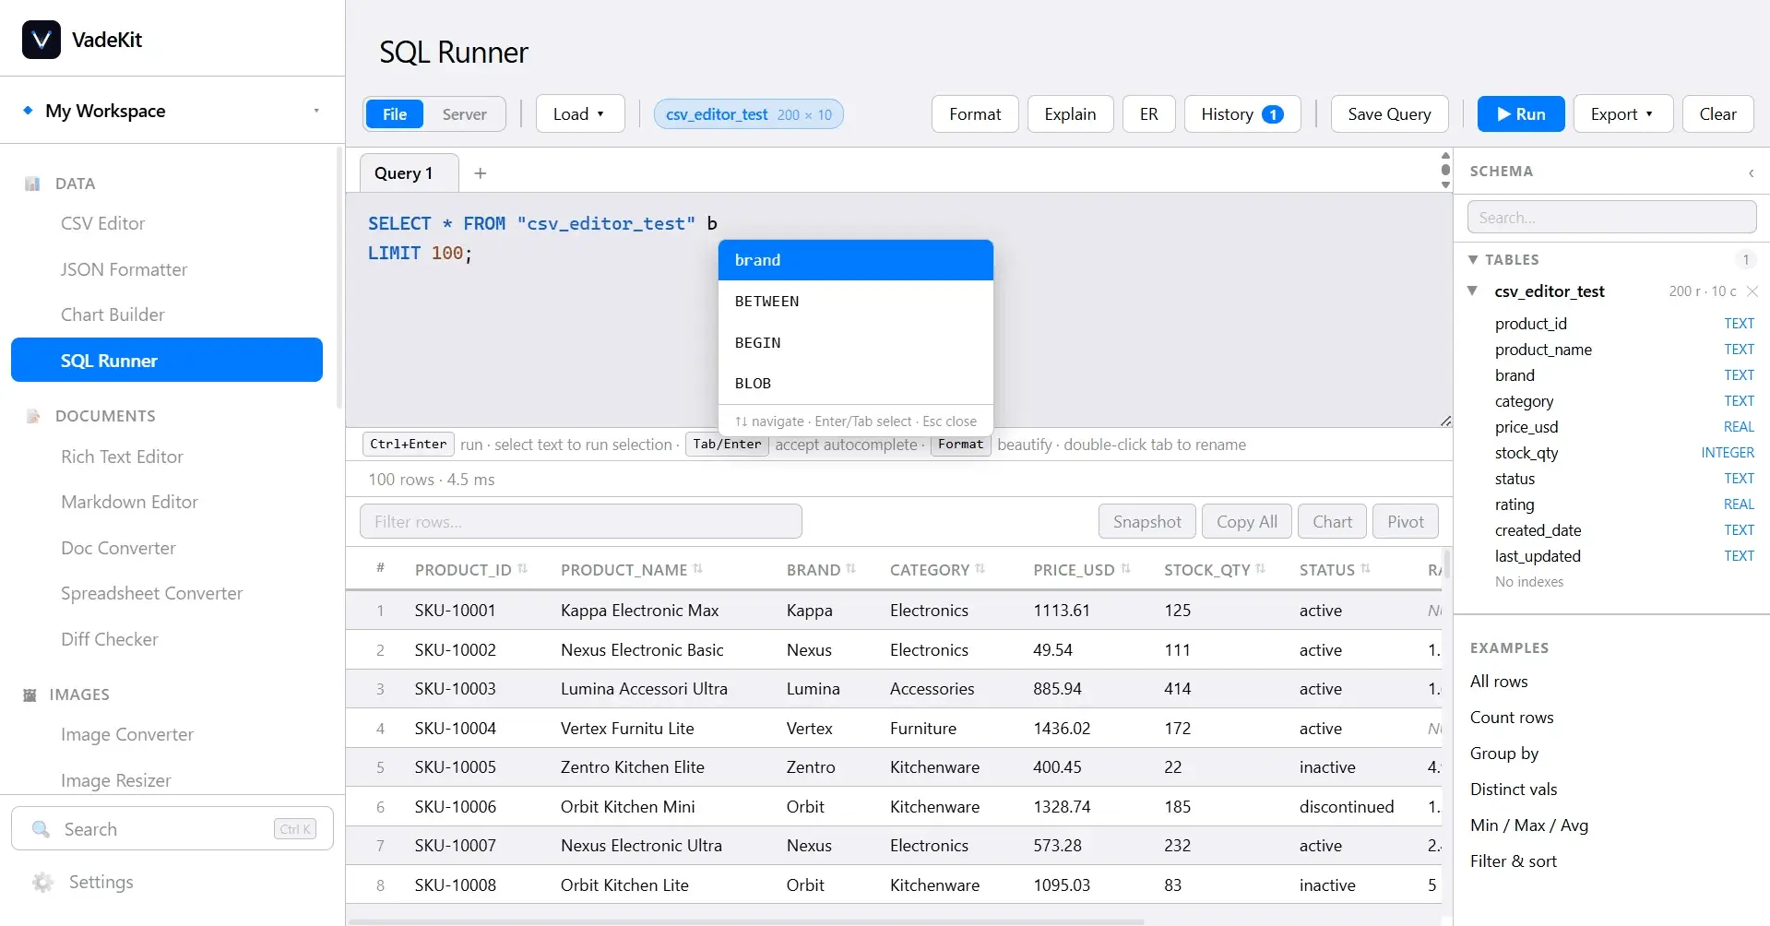1770x926 pixels.
Task: Click the csv_editor_test table chip
Action: [x=748, y=114]
